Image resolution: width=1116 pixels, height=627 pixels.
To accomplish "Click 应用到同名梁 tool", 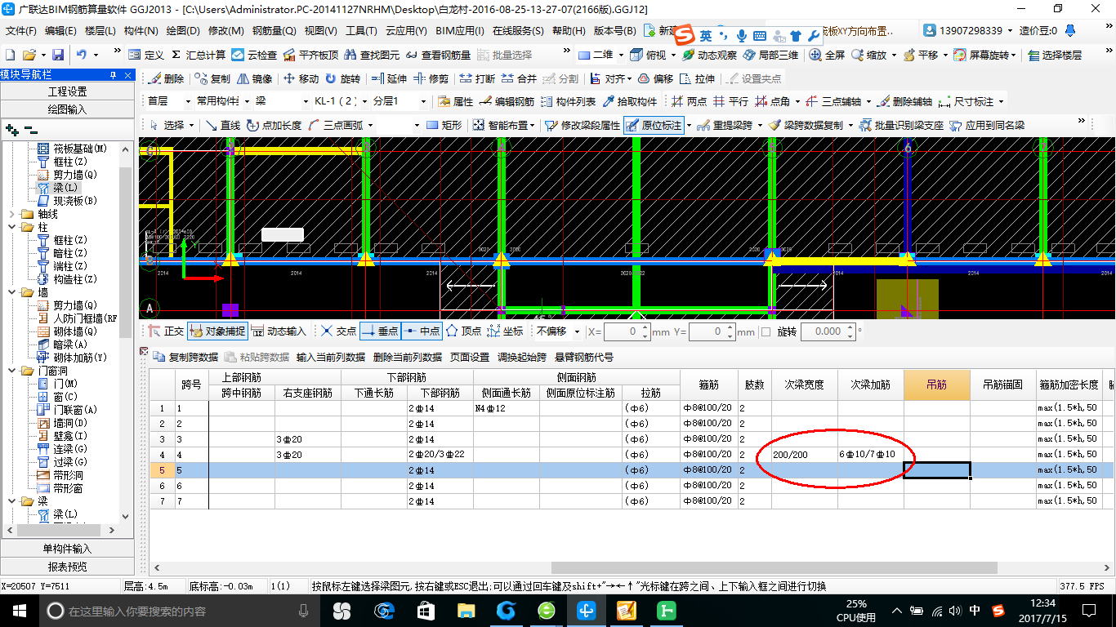I will pyautogui.click(x=987, y=125).
